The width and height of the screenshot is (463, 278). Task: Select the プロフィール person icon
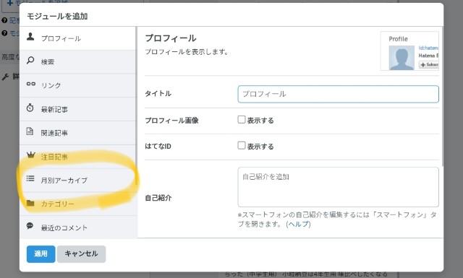coord(30,37)
